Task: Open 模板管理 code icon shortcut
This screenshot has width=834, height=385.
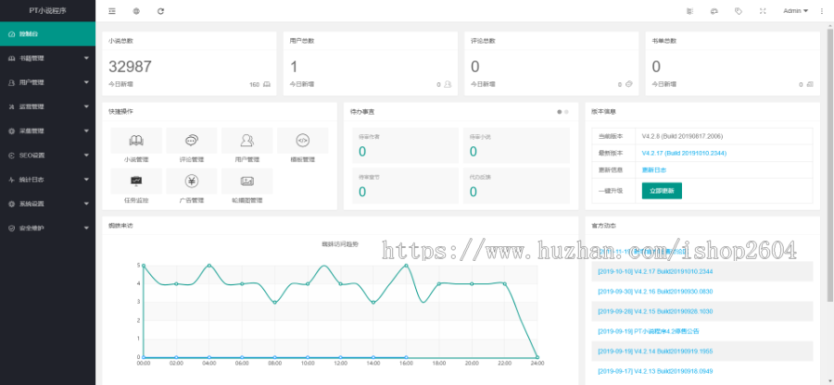Action: [302, 141]
